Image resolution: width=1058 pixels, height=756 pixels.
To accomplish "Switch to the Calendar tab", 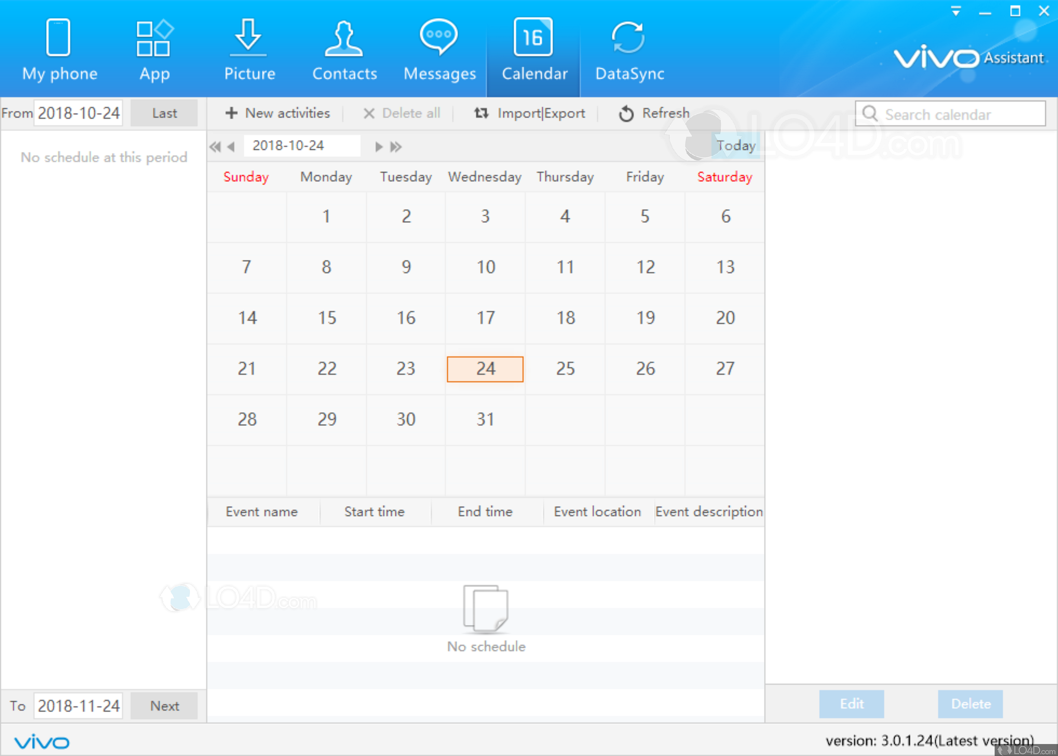I will (x=534, y=49).
